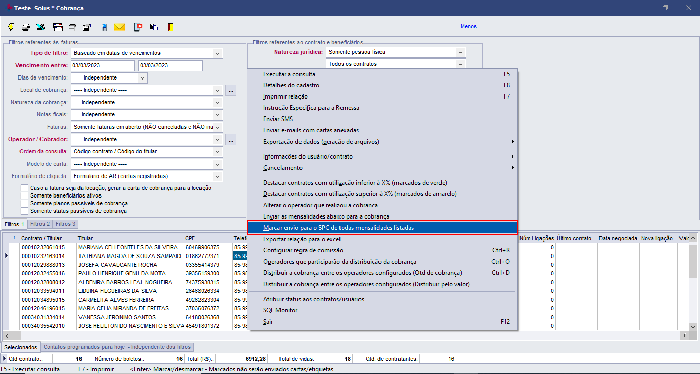Select 'Imprimir relação' menu item
Screen dimensions: 700x374
click(x=383, y=96)
